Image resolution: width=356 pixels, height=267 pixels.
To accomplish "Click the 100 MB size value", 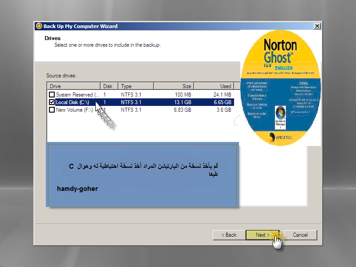I will point(183,95).
